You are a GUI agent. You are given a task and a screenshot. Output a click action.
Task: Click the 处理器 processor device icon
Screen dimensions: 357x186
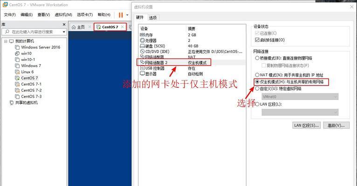[x=142, y=40]
